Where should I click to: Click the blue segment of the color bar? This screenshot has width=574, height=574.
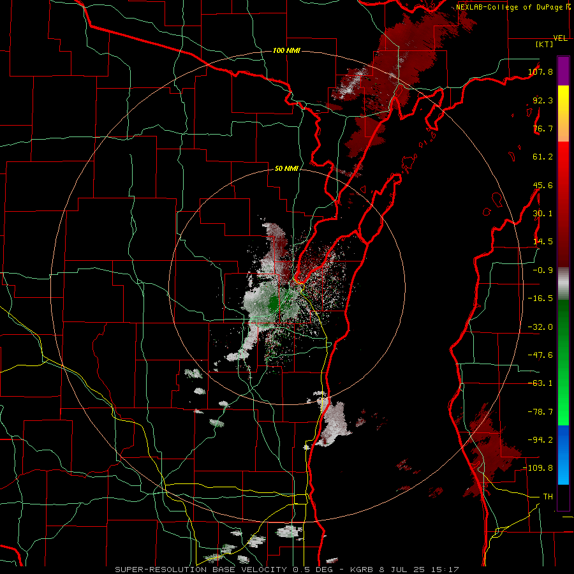click(x=563, y=455)
